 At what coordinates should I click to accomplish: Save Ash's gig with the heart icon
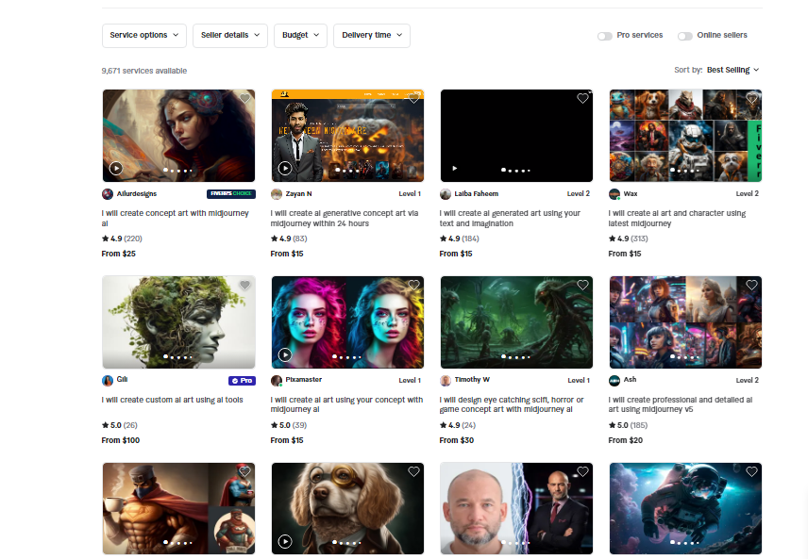[x=751, y=286]
